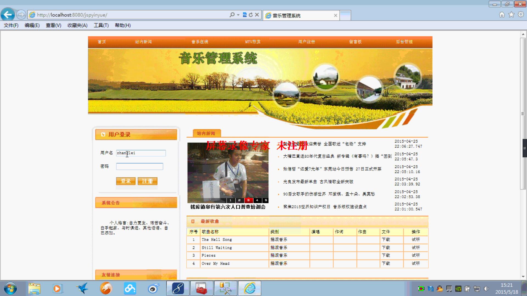527x296 pixels.
Task: Open news 光良发布最新单曲
Action: 318,181
